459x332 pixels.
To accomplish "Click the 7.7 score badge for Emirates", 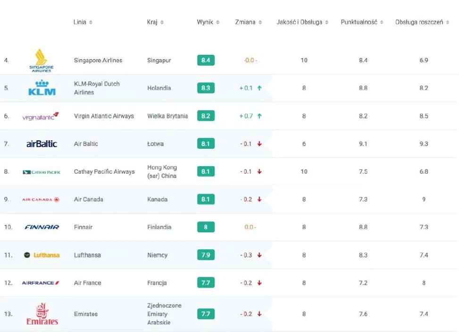I will click(206, 314).
